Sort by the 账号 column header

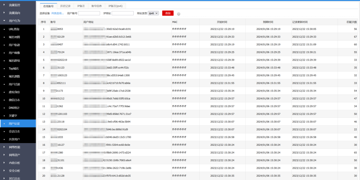tap(53, 22)
